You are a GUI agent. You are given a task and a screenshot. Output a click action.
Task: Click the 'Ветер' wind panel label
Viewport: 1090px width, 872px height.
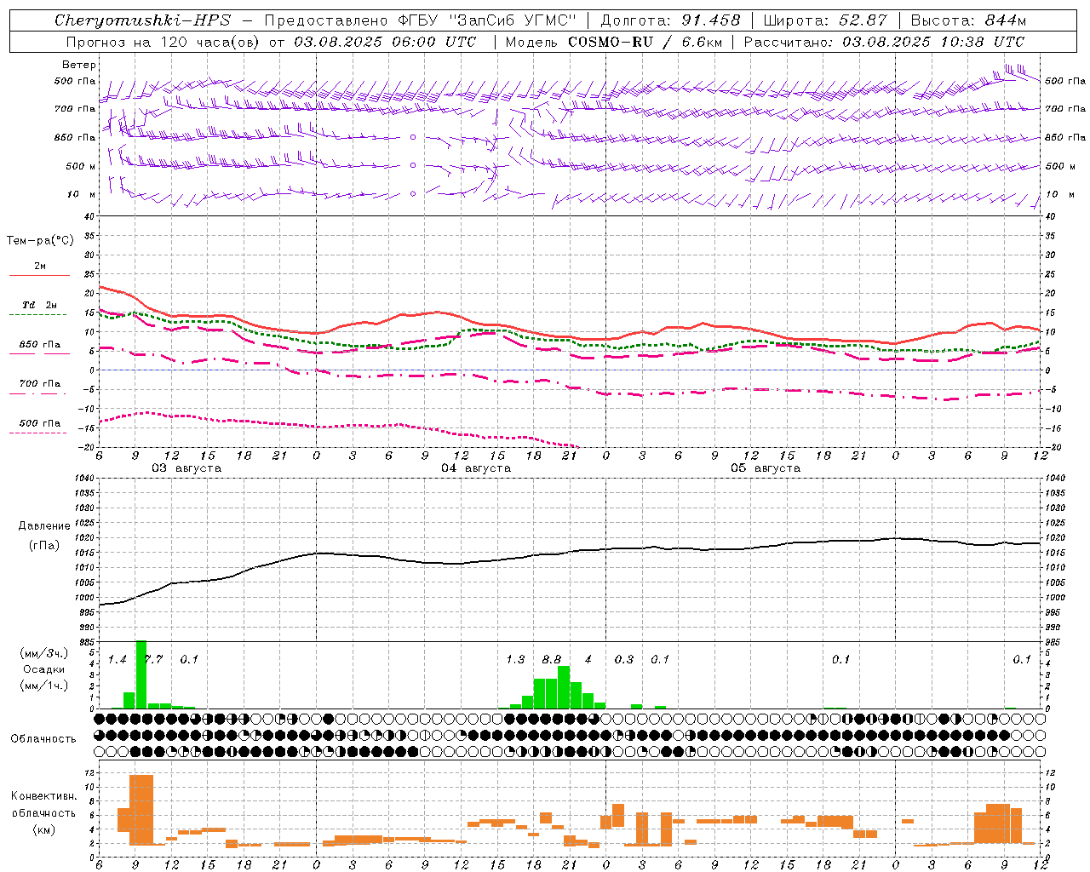pyautogui.click(x=78, y=65)
